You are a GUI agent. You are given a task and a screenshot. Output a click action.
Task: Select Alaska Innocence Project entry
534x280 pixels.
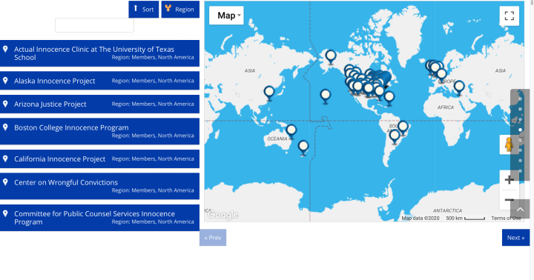[99, 81]
